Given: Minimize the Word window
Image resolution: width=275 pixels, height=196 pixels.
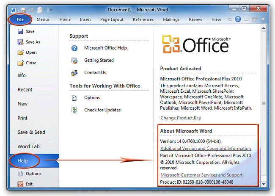Looking at the screenshot, I should coord(234,8).
